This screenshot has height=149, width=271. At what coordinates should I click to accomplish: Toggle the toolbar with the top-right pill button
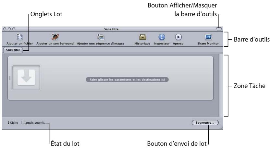point(219,29)
